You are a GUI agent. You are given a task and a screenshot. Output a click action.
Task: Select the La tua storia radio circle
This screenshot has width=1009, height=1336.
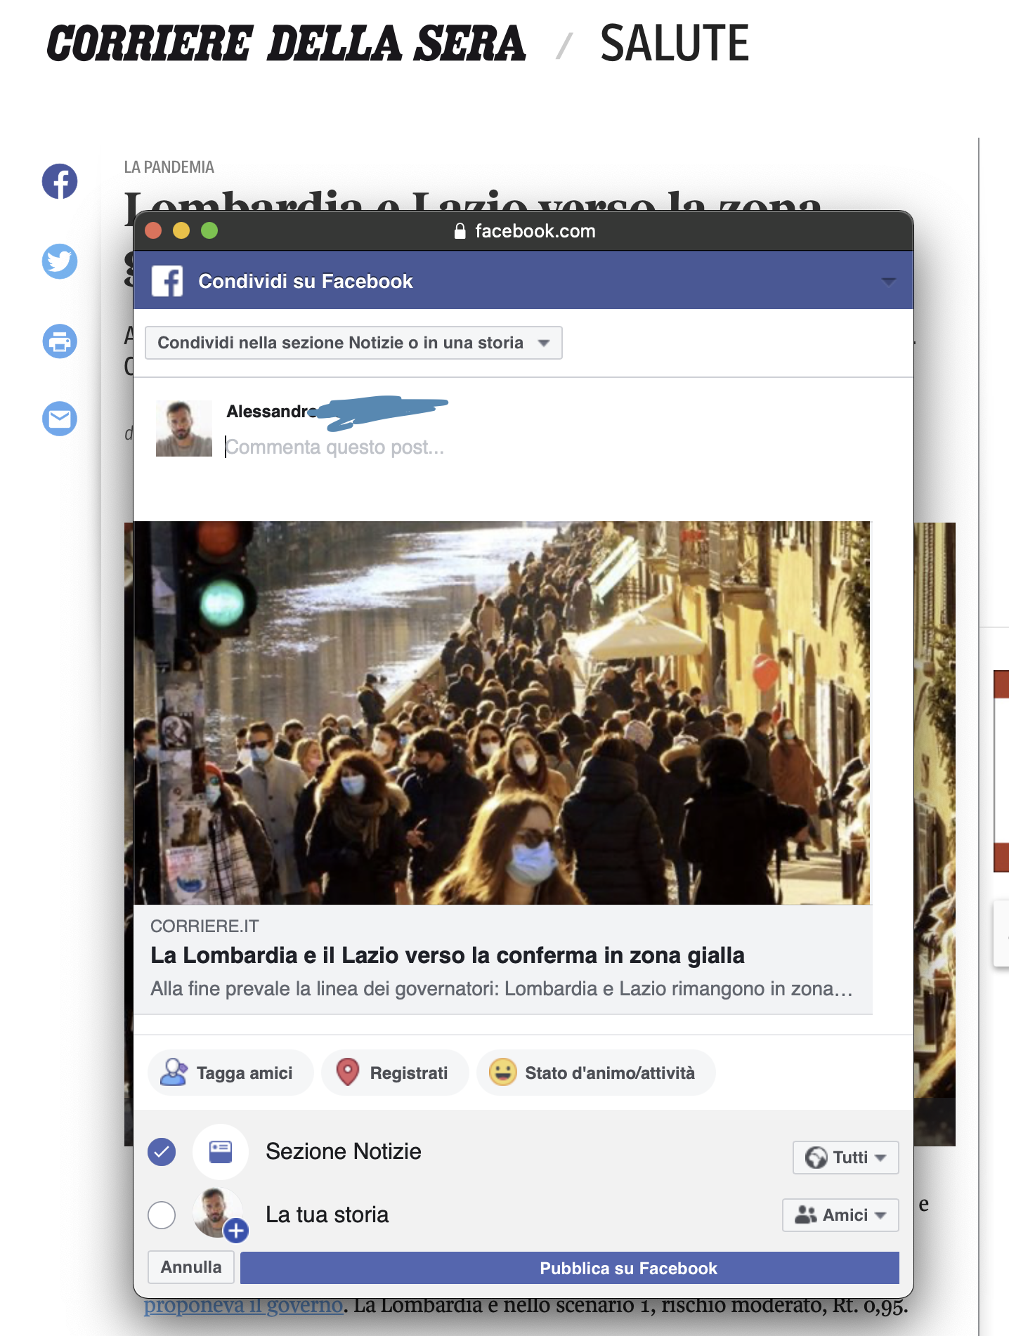[162, 1215]
